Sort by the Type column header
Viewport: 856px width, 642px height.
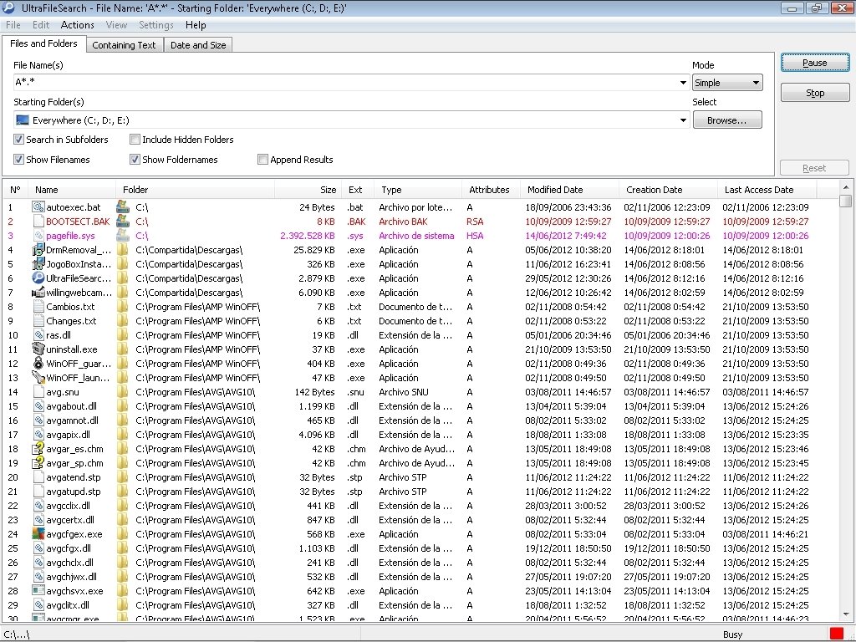418,190
